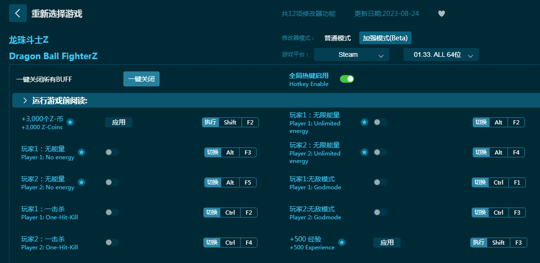Select 普通模式 trainer mode
The width and height of the screenshot is (540, 263).
pos(338,38)
